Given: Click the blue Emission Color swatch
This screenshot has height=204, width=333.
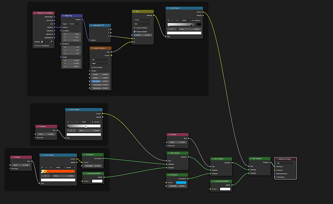Looking at the screenshot, I should click(181, 183).
